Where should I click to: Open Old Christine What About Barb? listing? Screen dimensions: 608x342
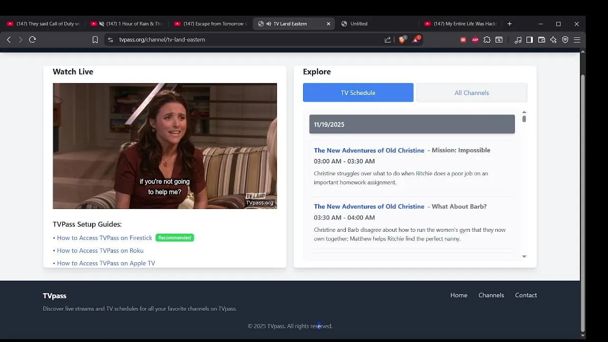[x=369, y=207]
